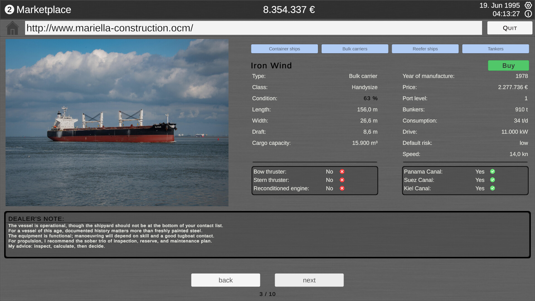Click the year of manufacture 1978
Screen dimensions: 535x301
pyautogui.click(x=522, y=76)
